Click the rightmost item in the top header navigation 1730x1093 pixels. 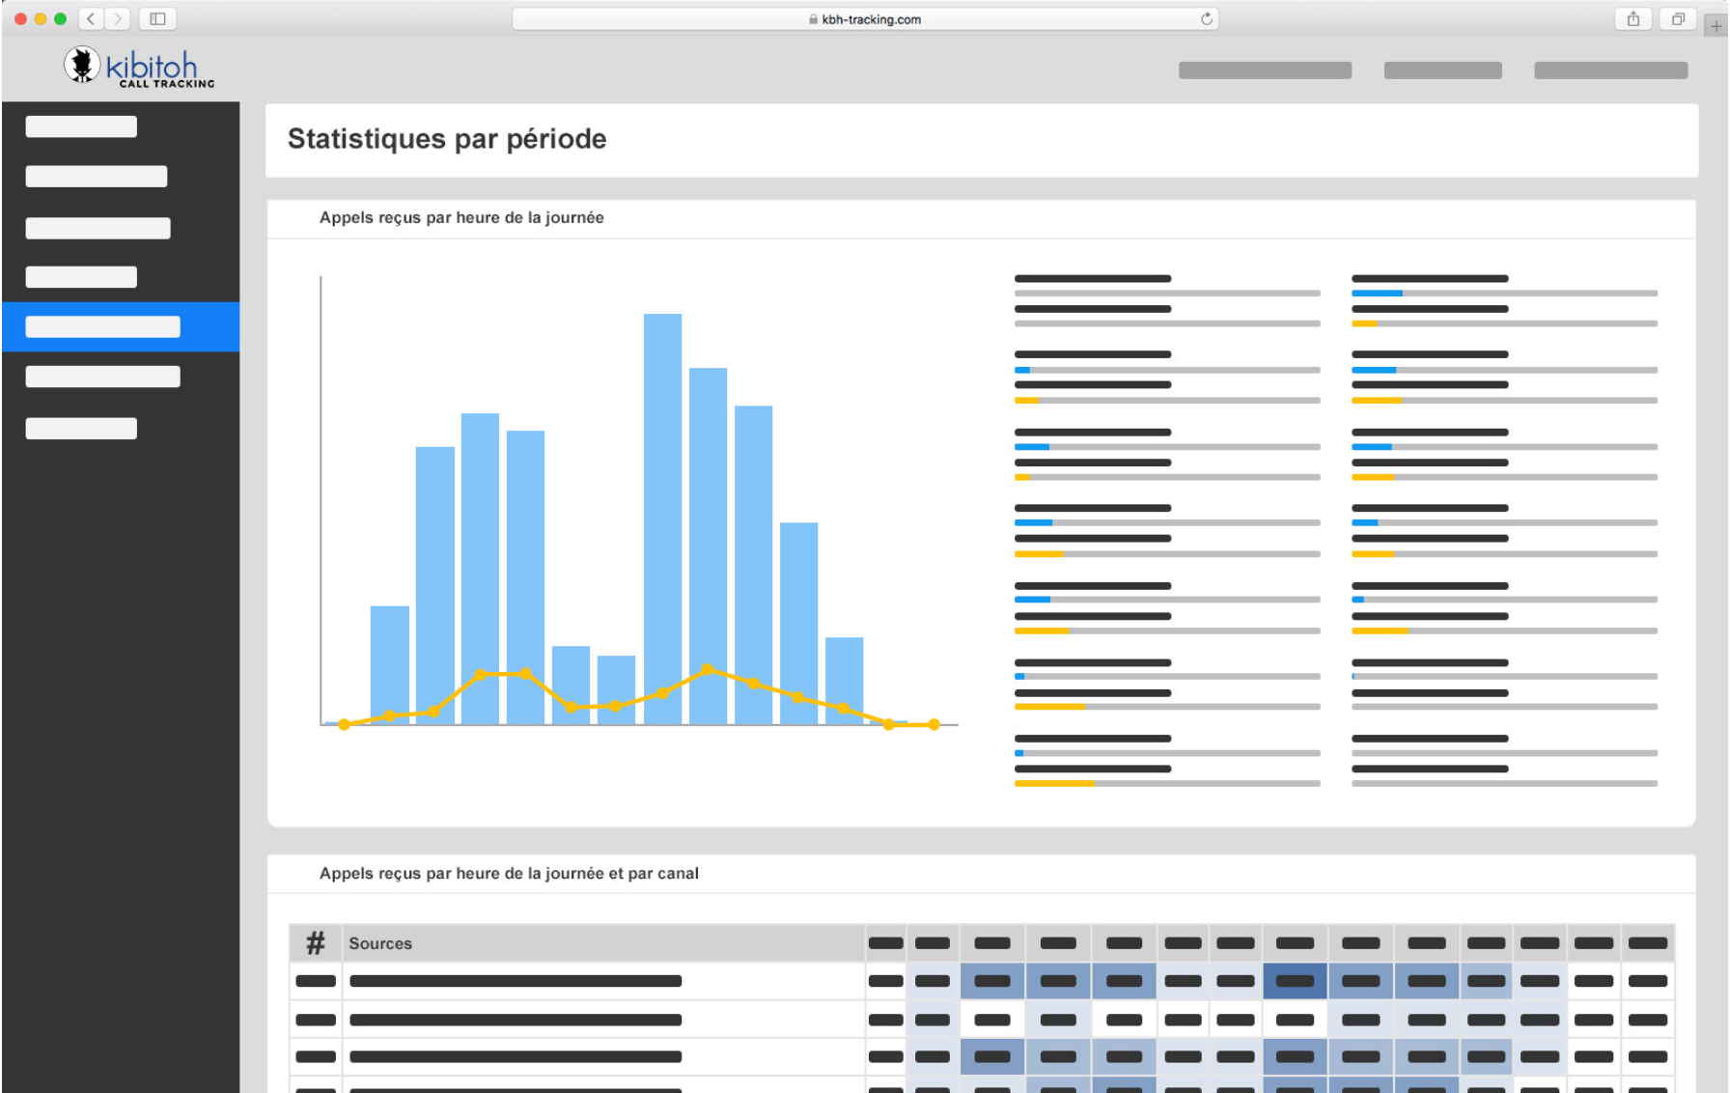[1610, 70]
